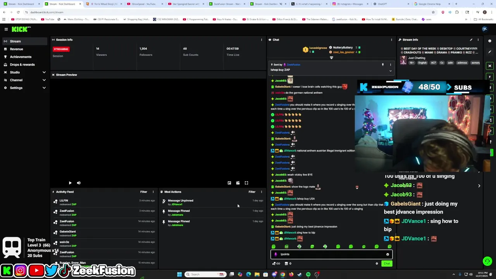The width and height of the screenshot is (496, 279).
Task: Open the hamburger menu beside the Kick logo
Action: click(6, 29)
